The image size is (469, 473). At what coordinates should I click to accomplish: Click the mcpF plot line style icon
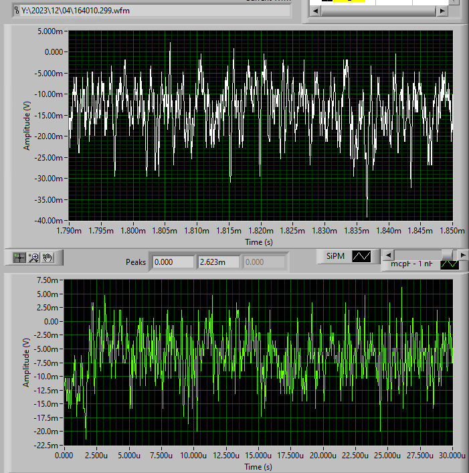(x=449, y=264)
